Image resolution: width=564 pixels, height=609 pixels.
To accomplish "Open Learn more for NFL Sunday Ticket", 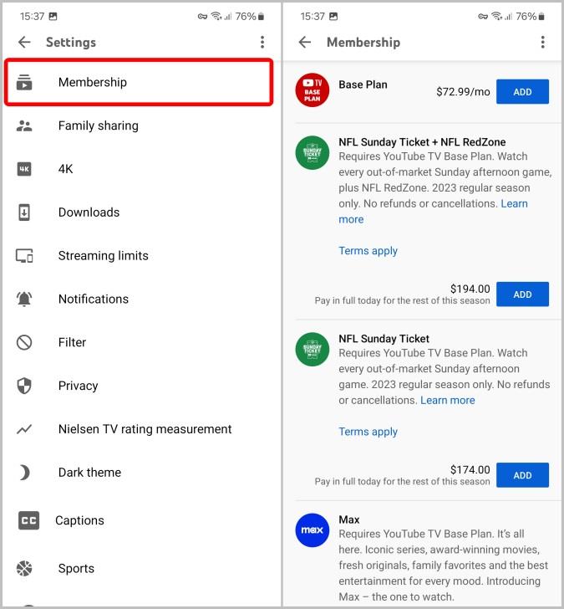I will click(447, 401).
